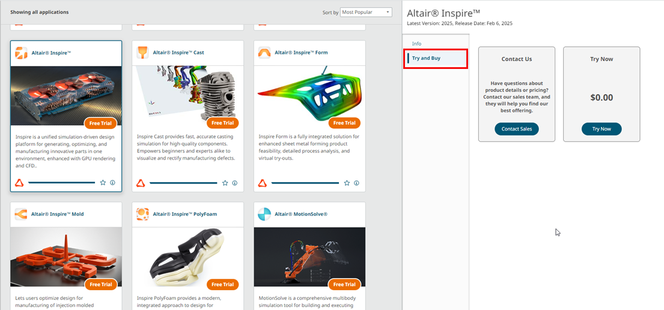The height and width of the screenshot is (310, 664).
Task: Favorite Altair Inspire Cast with its star icon
Action: tap(225, 183)
